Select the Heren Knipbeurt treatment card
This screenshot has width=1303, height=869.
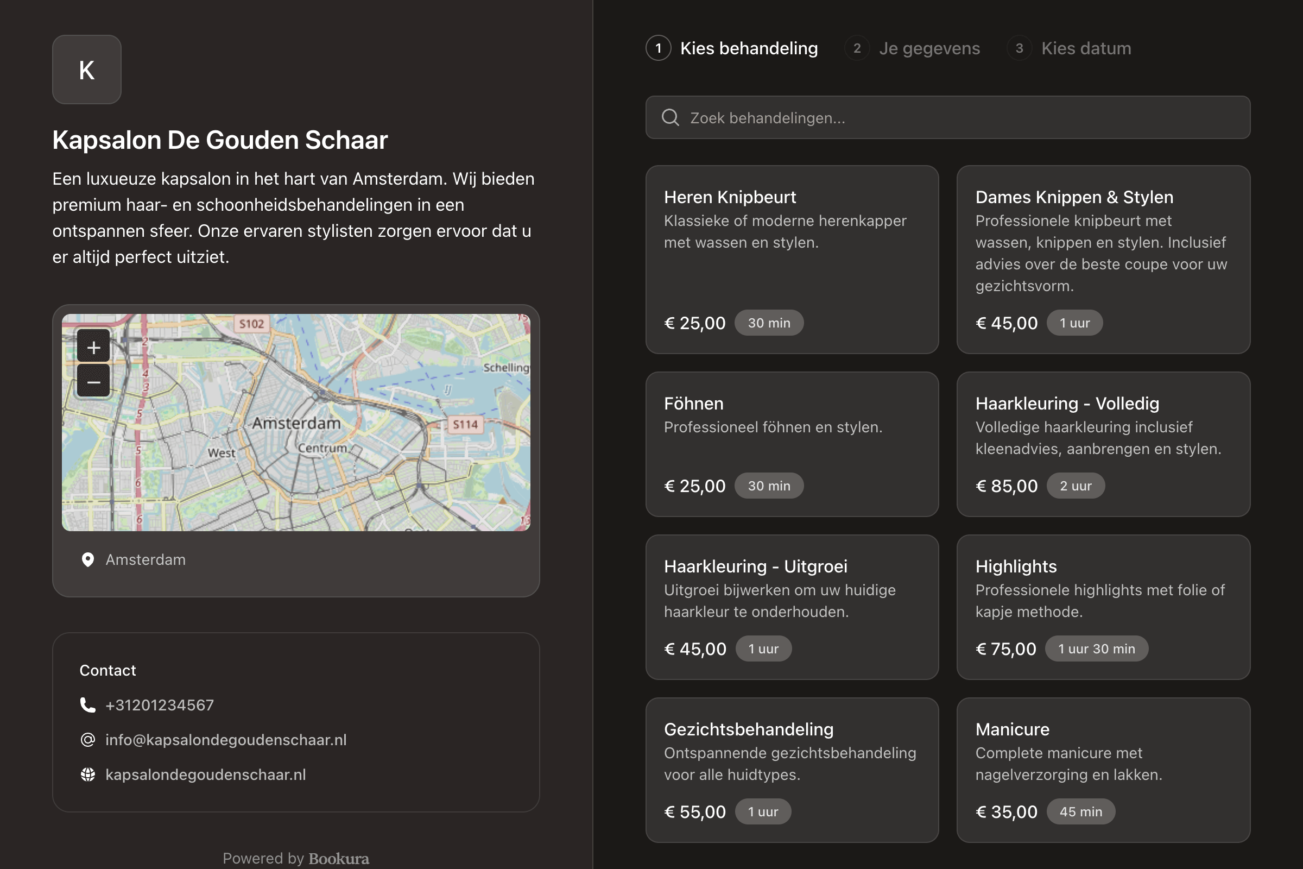[x=792, y=260]
